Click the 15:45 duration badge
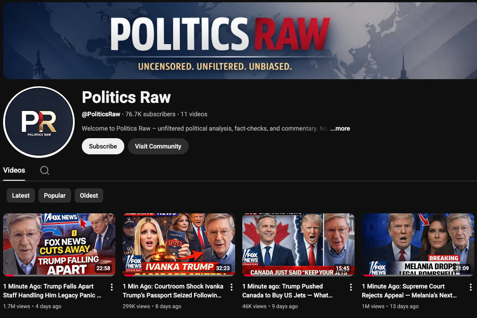477x318 pixels. tap(342, 268)
